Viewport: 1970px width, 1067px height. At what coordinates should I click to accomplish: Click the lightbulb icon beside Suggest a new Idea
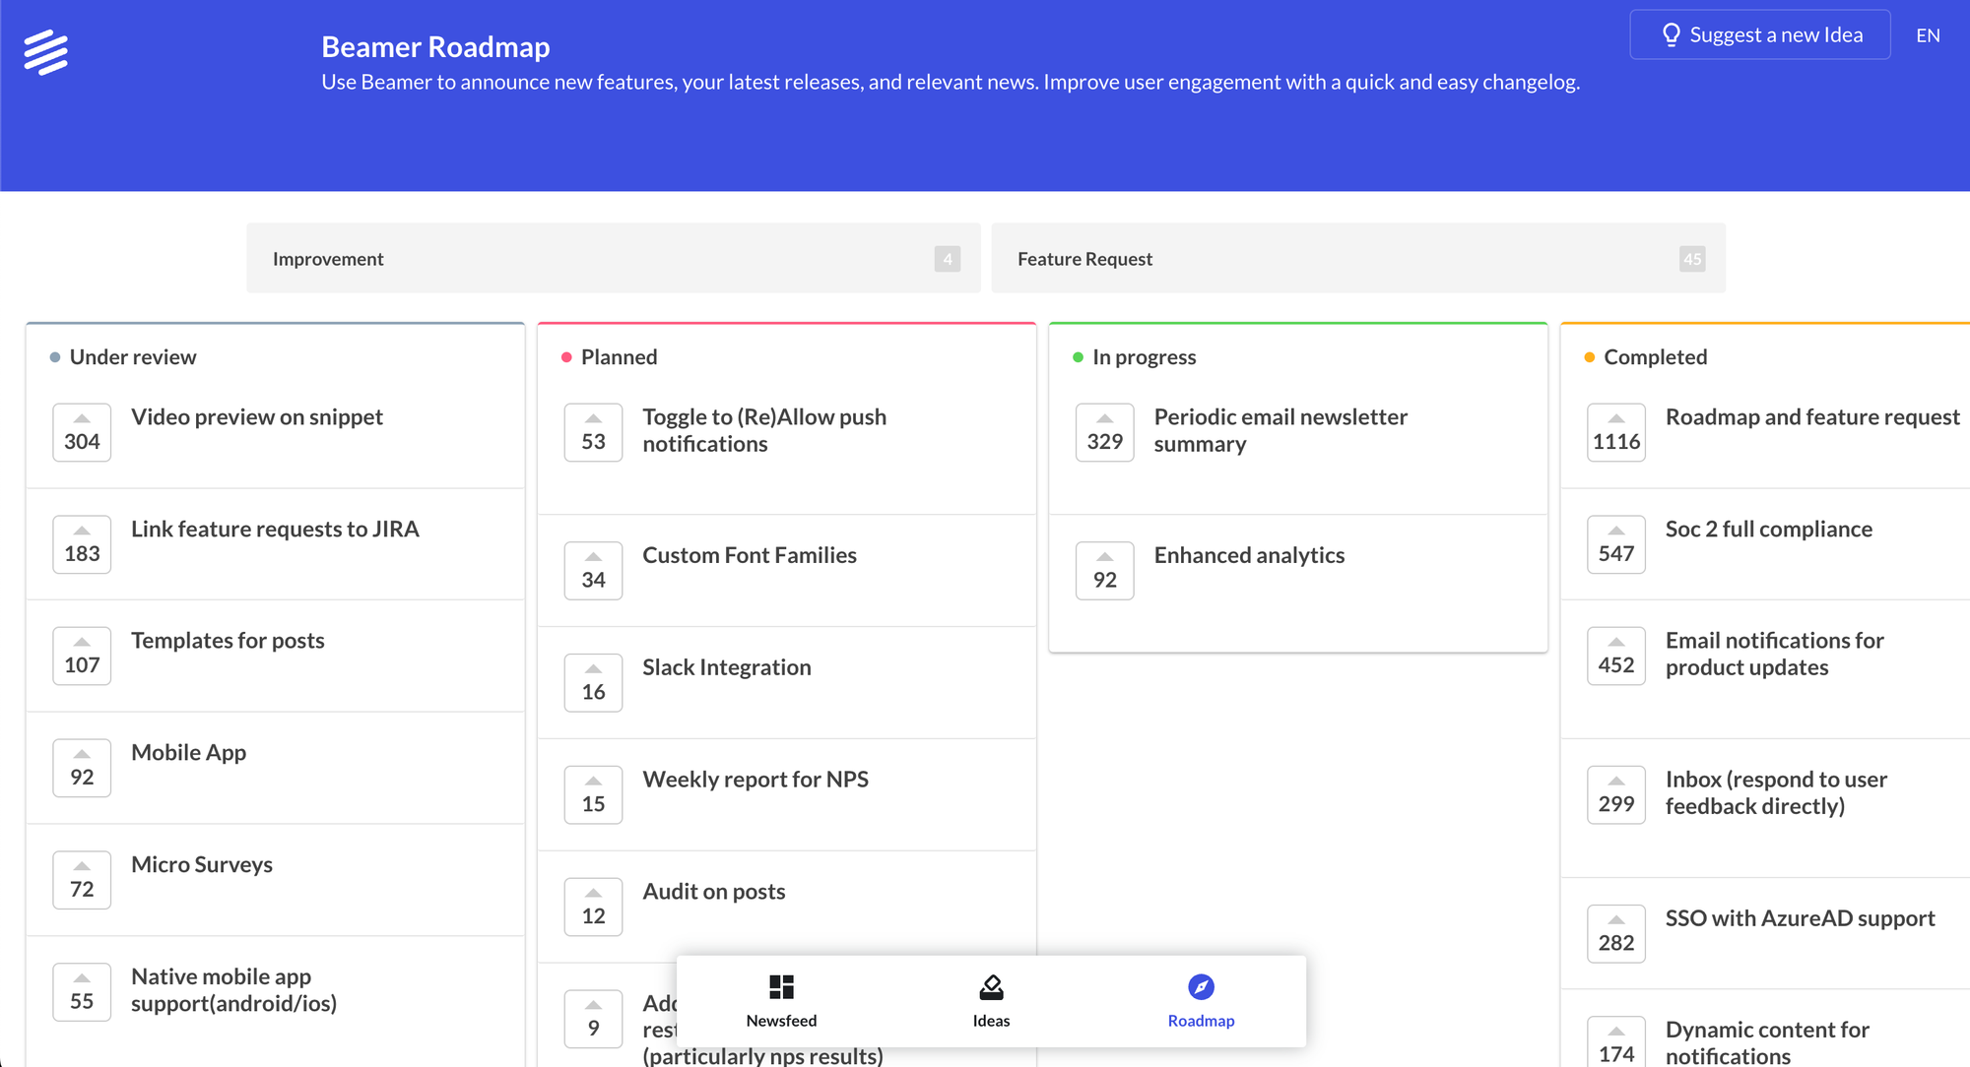point(1670,34)
